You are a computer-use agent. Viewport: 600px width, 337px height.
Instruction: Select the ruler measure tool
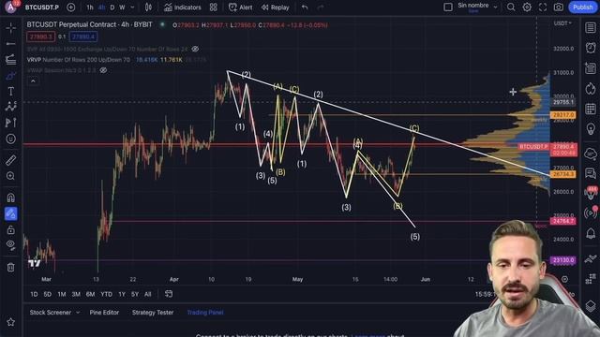(10, 160)
